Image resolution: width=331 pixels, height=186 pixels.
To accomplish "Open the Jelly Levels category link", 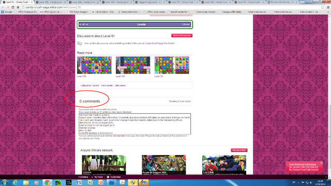I will click(120, 86).
